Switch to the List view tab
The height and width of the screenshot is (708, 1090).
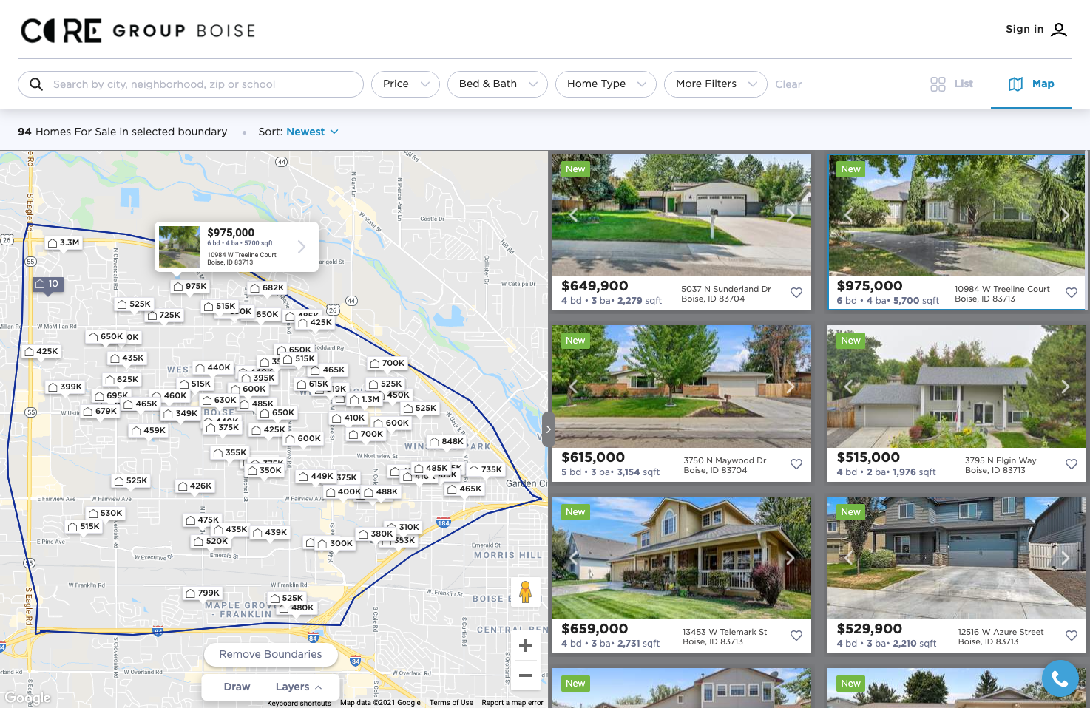click(952, 84)
